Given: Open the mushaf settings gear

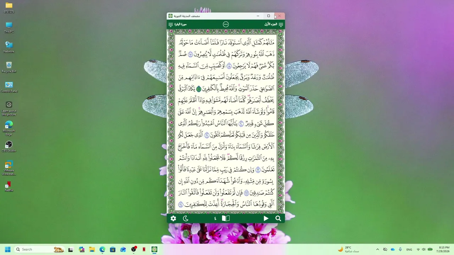Looking at the screenshot, I should coord(173,219).
